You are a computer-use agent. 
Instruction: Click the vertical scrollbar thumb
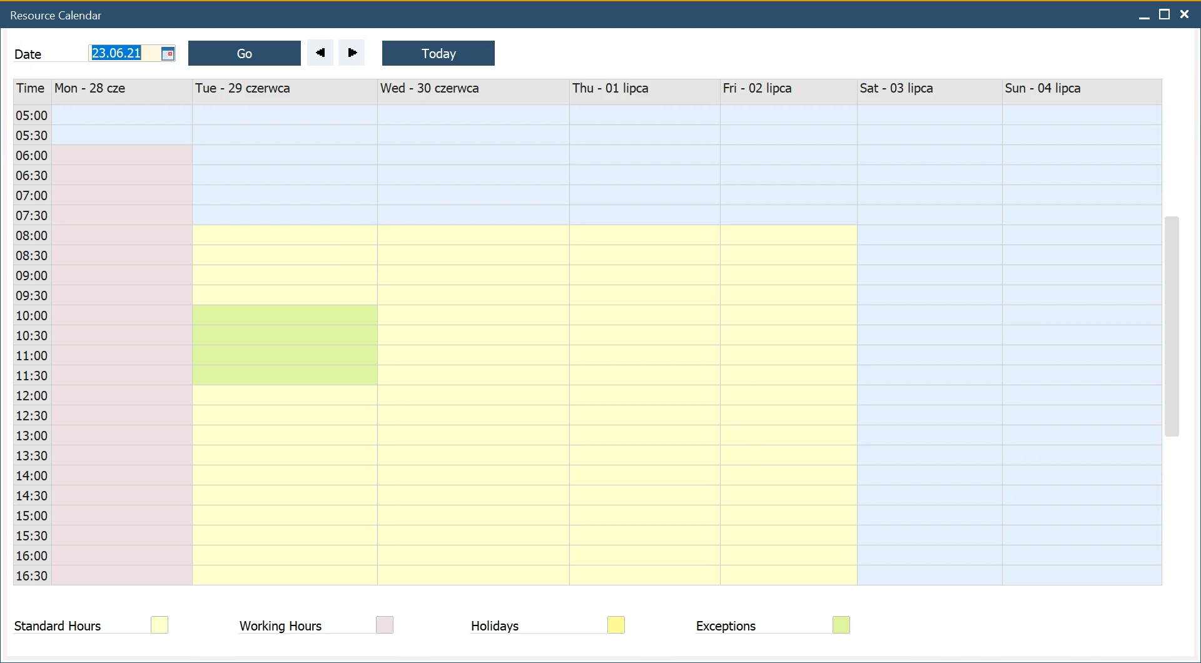coord(1172,325)
